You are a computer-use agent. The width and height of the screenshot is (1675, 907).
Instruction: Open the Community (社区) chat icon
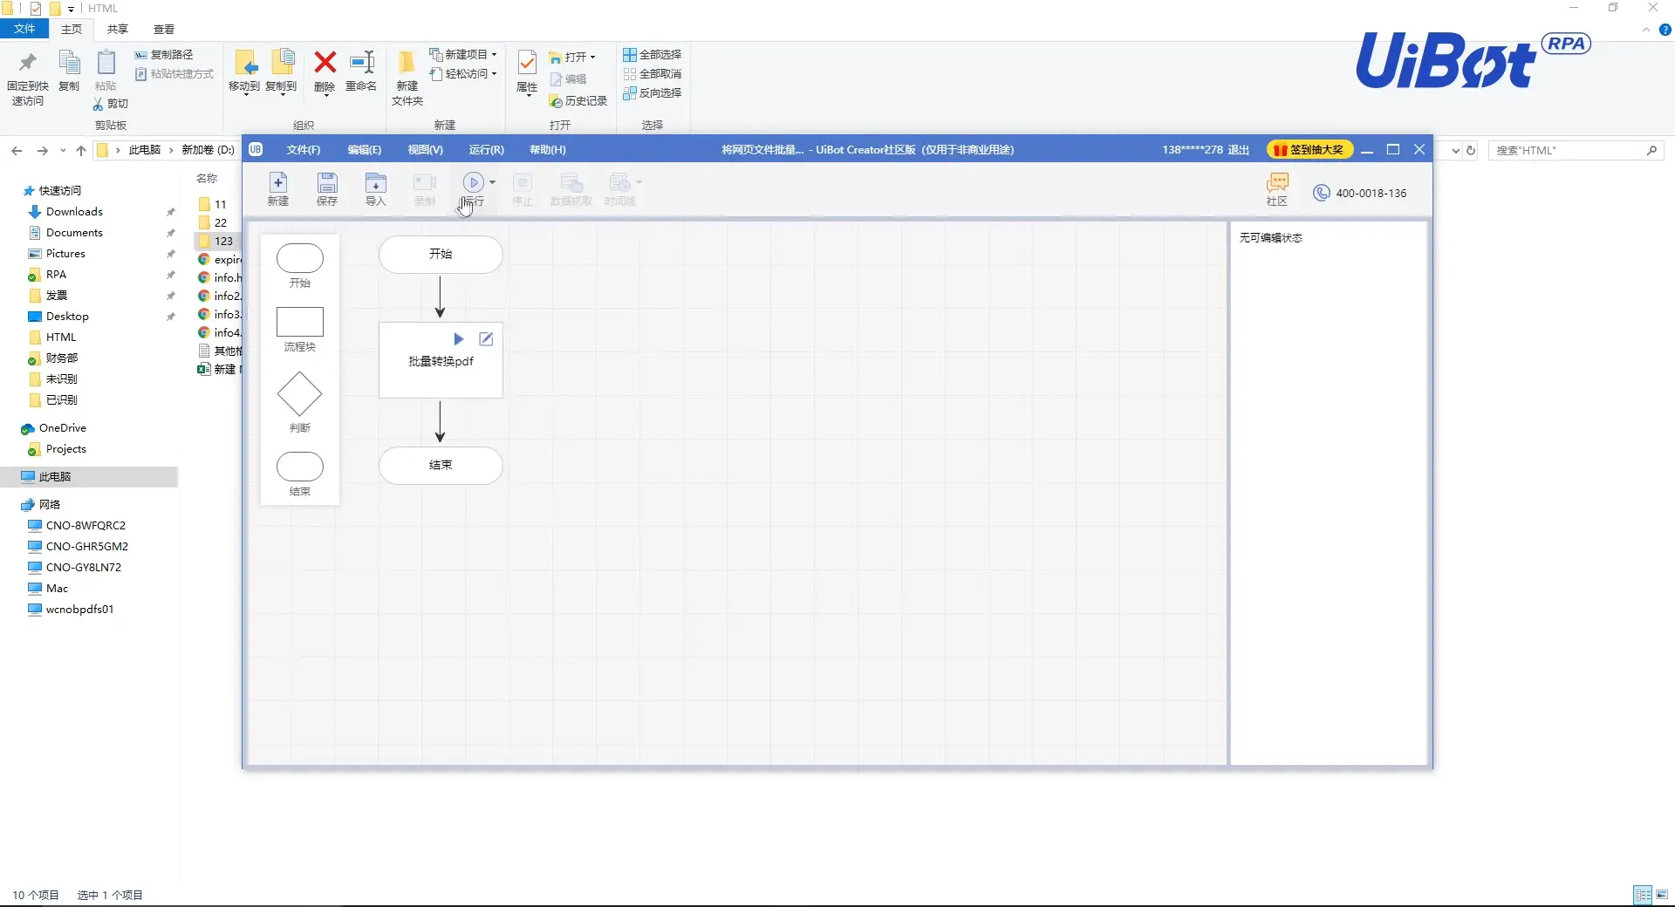click(x=1277, y=182)
